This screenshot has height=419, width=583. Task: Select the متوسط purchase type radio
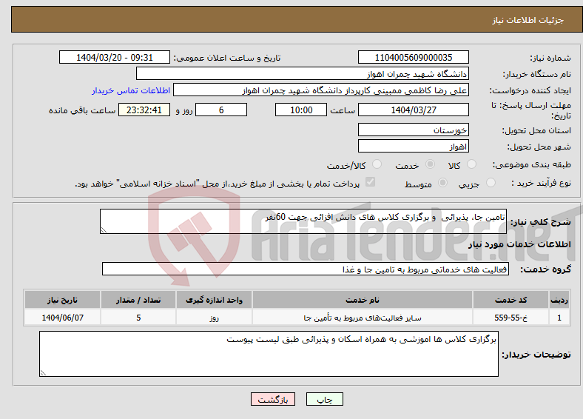click(x=443, y=182)
